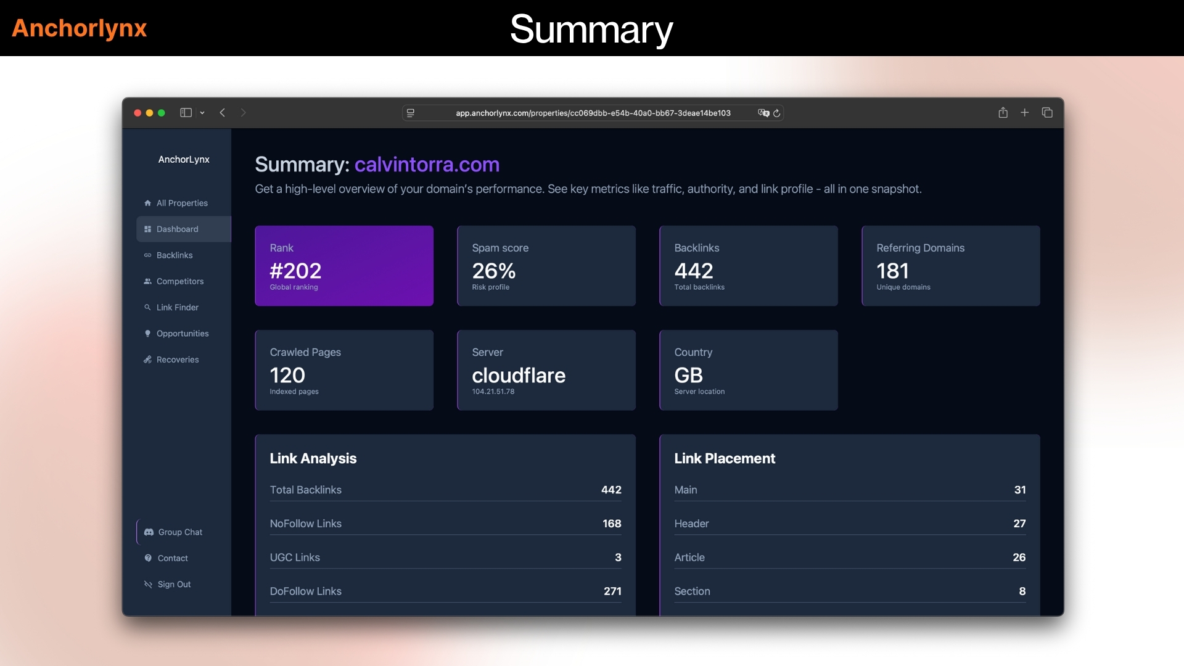Select the Link Finder magnifier icon

[147, 307]
